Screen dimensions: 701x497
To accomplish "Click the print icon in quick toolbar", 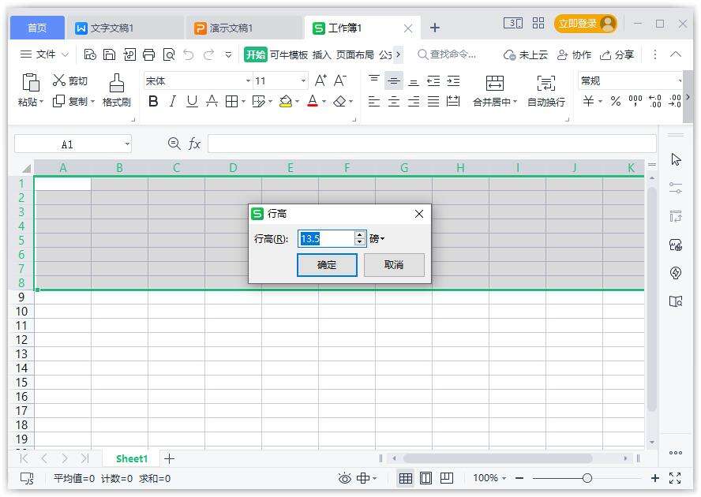I will [148, 54].
